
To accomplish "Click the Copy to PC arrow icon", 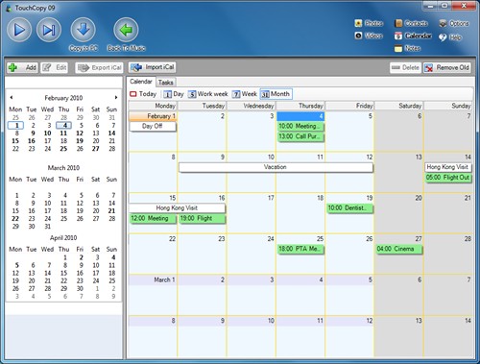I will coord(84,30).
